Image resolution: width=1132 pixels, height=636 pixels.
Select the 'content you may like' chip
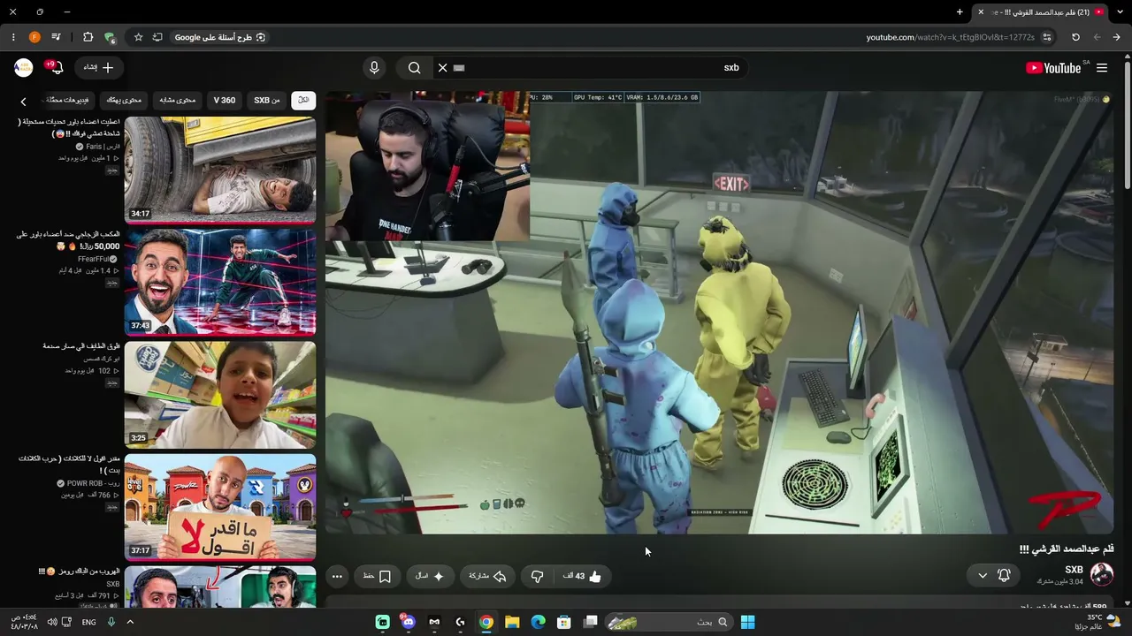[124, 101]
